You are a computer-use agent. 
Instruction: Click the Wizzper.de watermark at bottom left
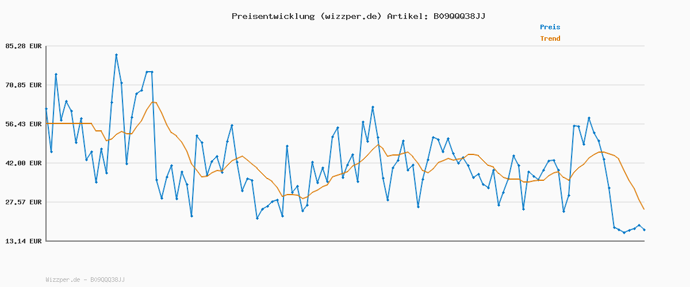click(x=85, y=280)
